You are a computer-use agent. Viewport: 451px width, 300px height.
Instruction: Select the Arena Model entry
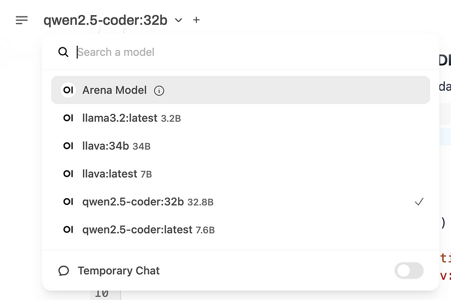(114, 90)
